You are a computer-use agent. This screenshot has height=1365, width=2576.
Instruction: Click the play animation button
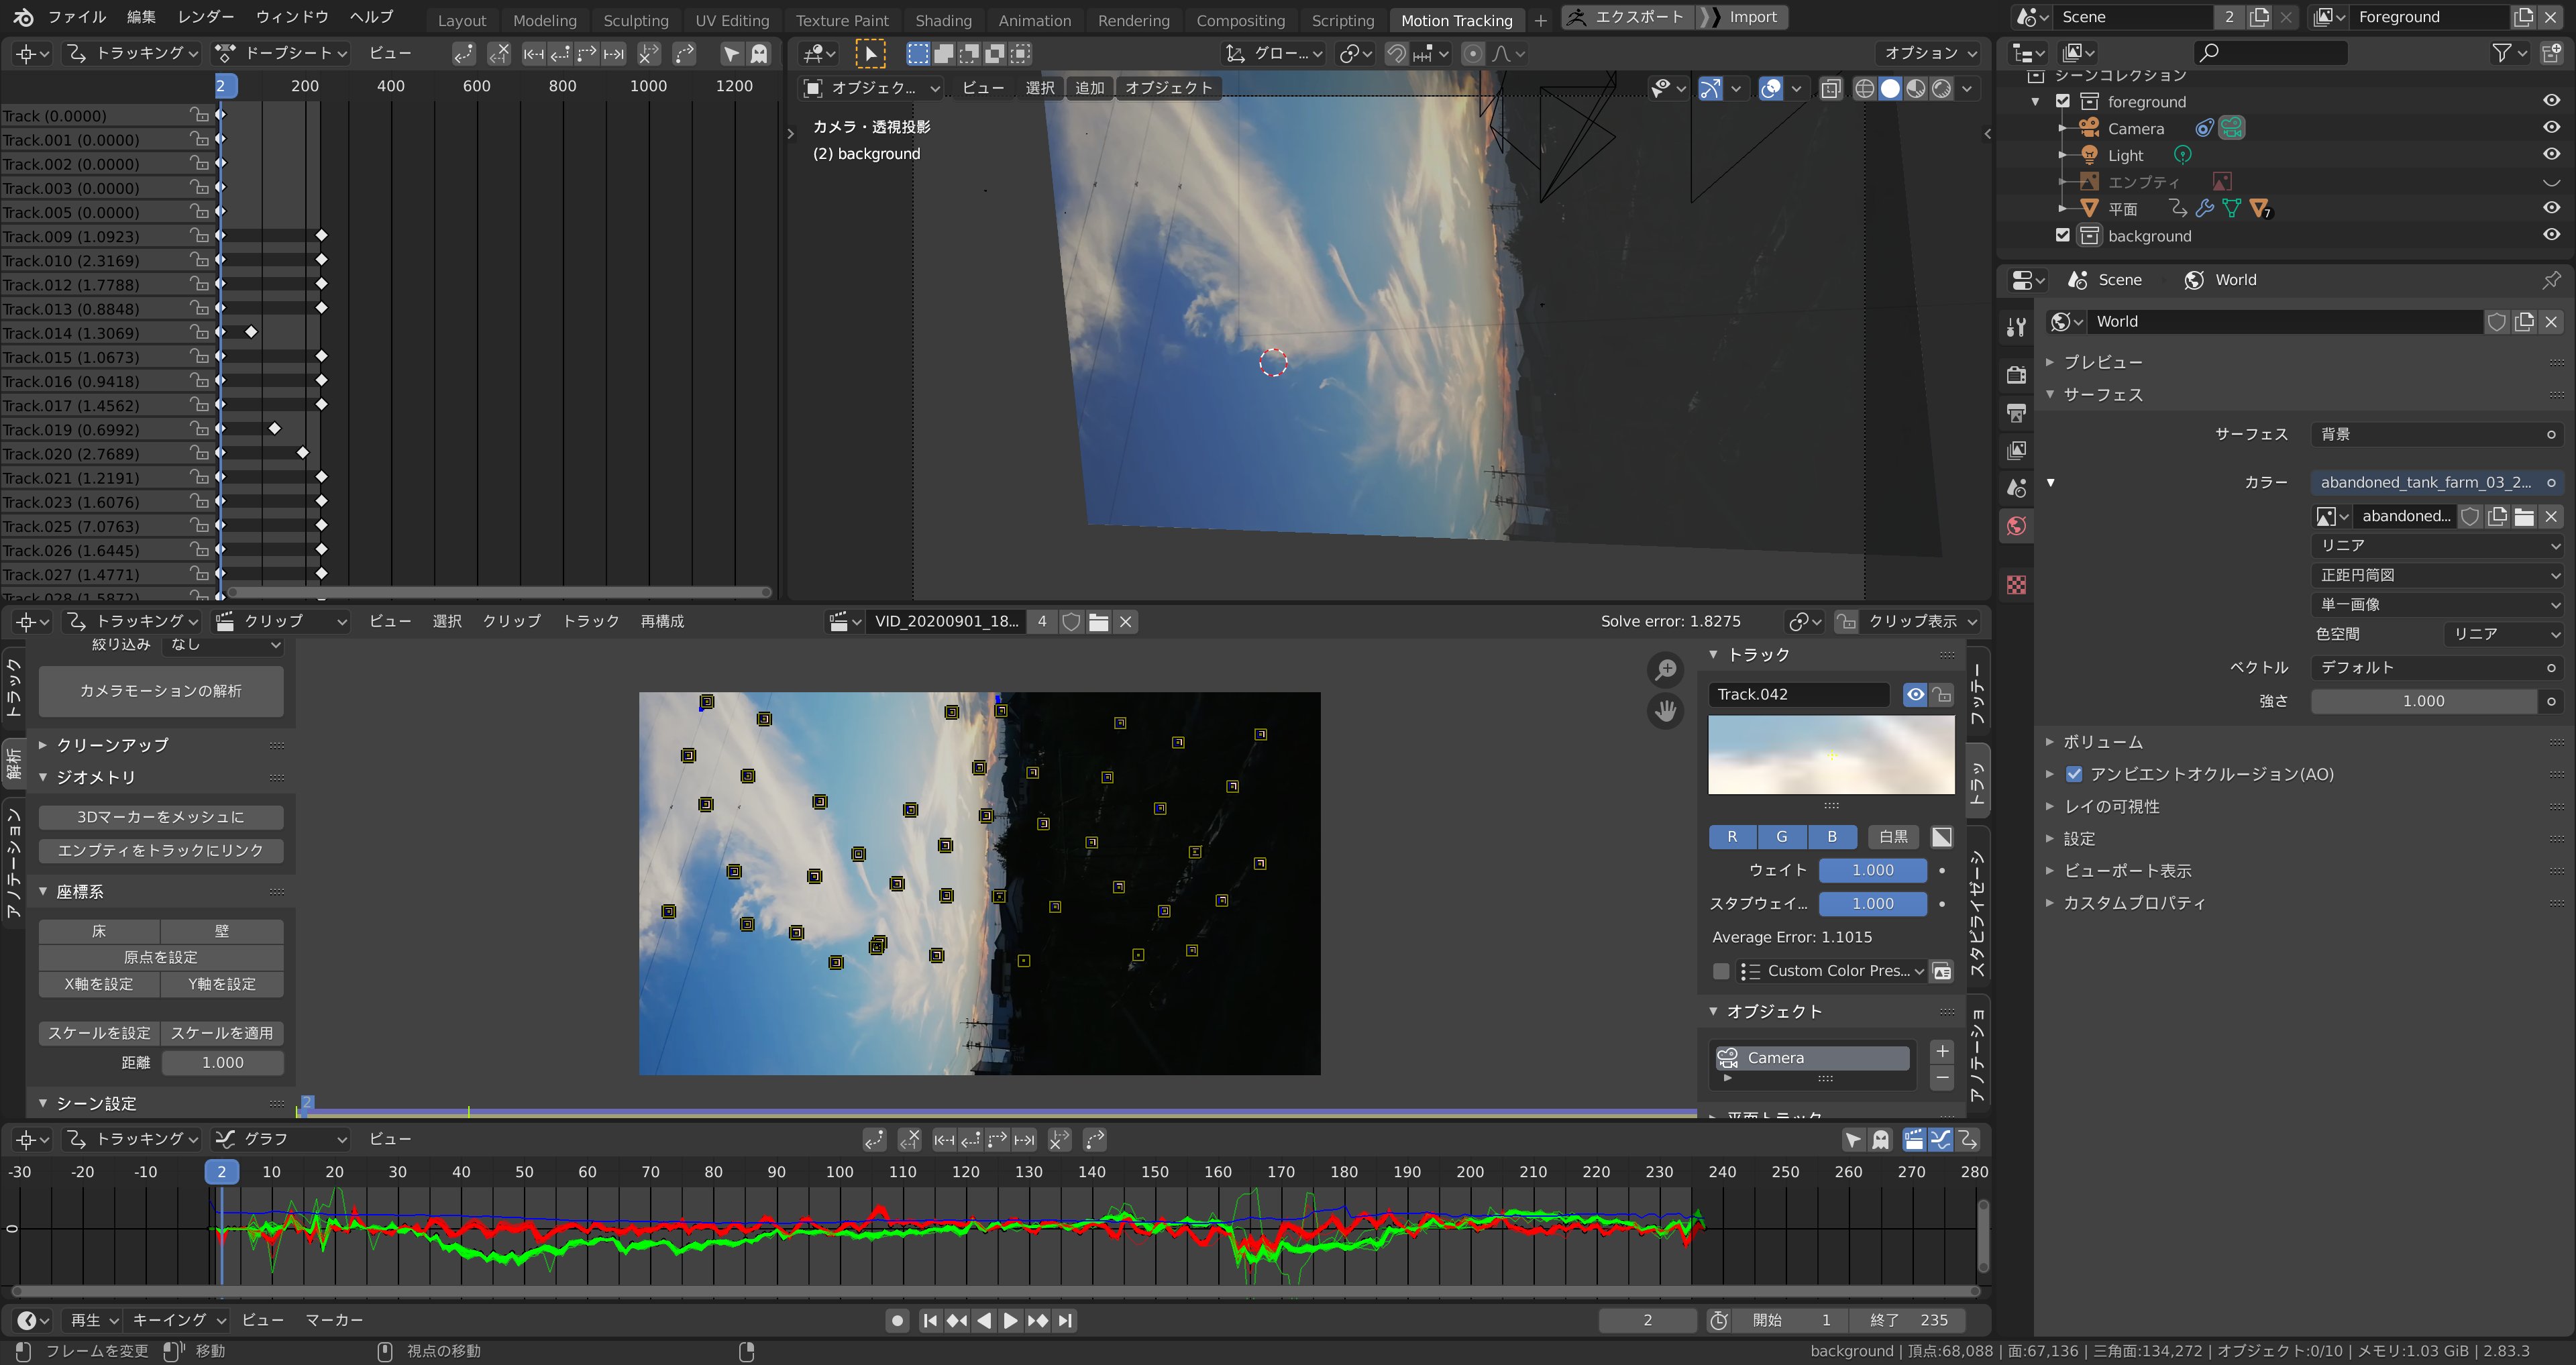(1010, 1320)
